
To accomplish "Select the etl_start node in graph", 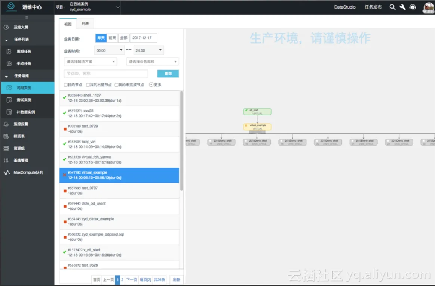I will point(257,112).
